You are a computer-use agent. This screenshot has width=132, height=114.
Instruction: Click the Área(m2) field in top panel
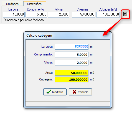click(x=83, y=14)
